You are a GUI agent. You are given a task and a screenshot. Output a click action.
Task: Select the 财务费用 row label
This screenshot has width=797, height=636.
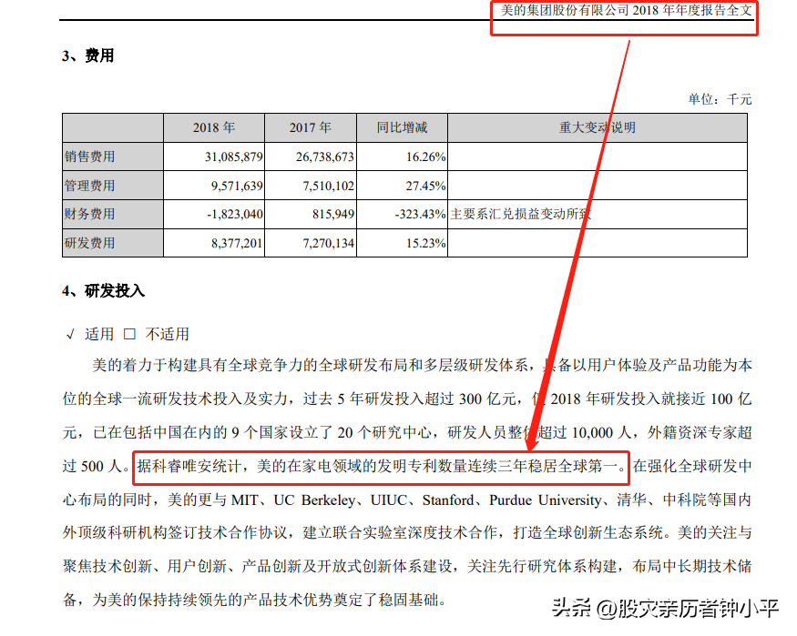point(90,215)
